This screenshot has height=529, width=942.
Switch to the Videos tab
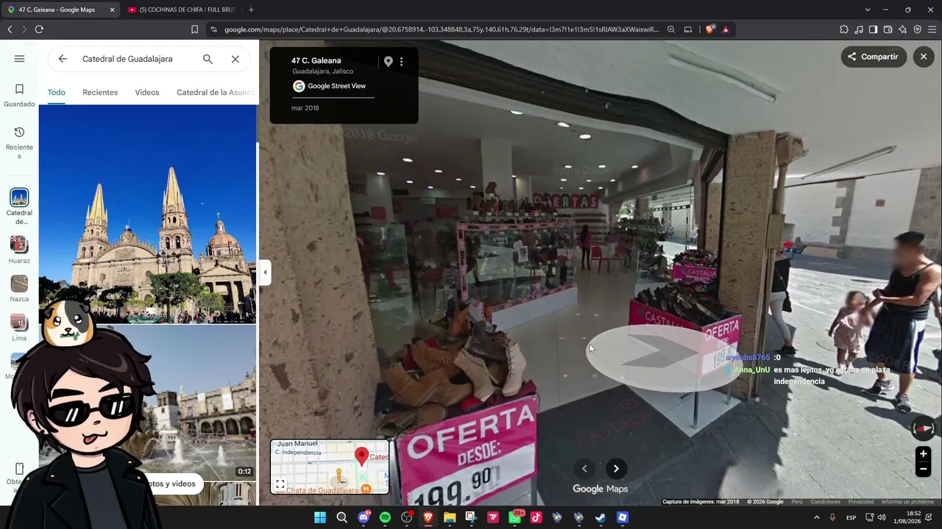point(147,93)
